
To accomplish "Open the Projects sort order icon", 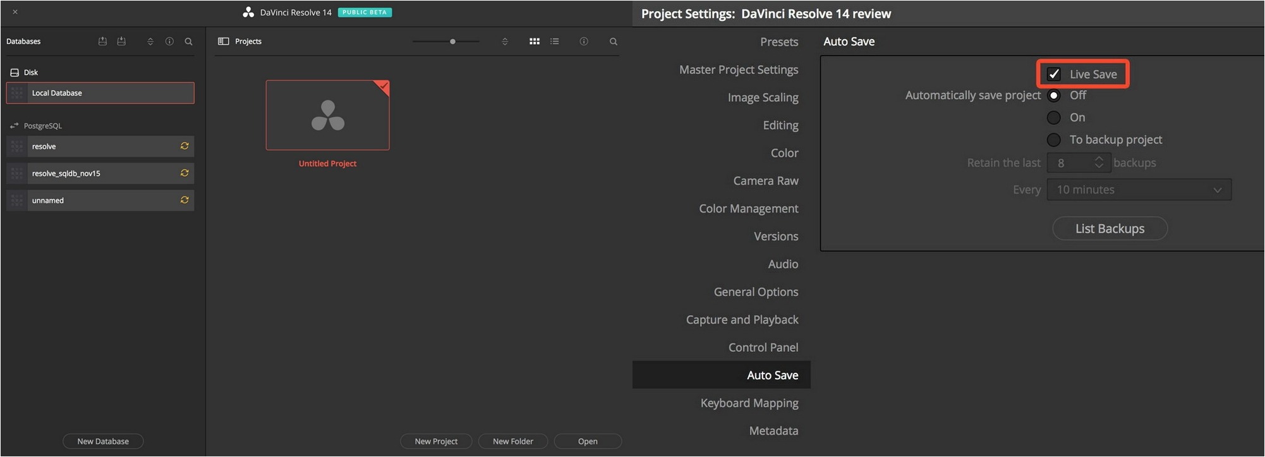I will [505, 42].
